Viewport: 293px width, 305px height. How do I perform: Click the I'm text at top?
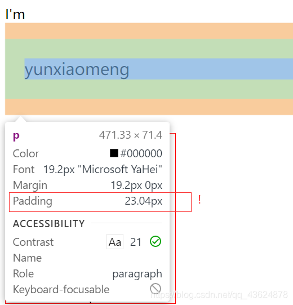click(15, 14)
